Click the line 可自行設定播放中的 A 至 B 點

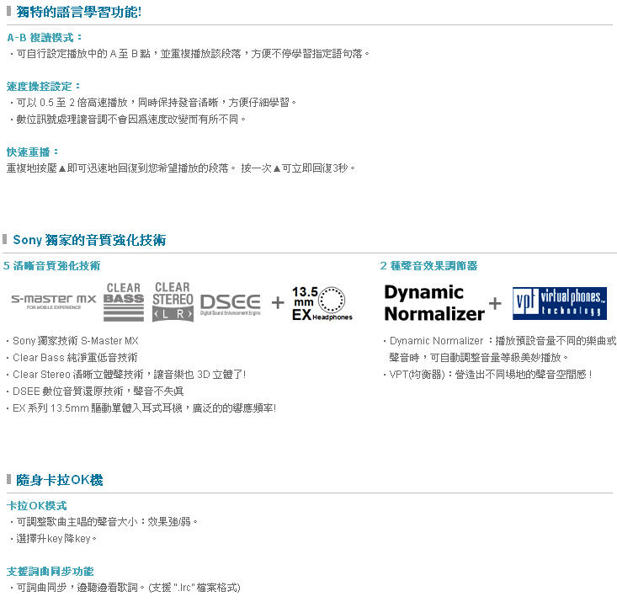[190, 54]
